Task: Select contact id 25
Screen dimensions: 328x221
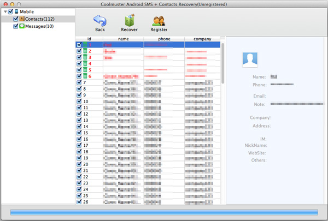Action: click(x=148, y=195)
